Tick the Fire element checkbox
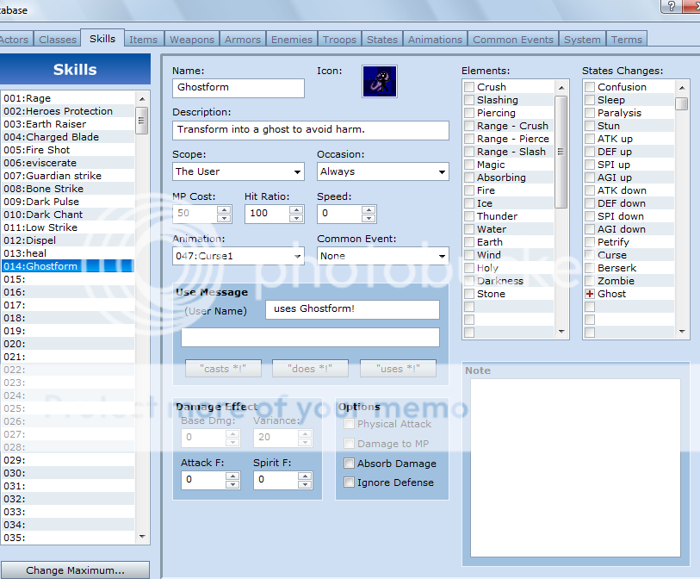This screenshot has width=700, height=579. point(469,190)
